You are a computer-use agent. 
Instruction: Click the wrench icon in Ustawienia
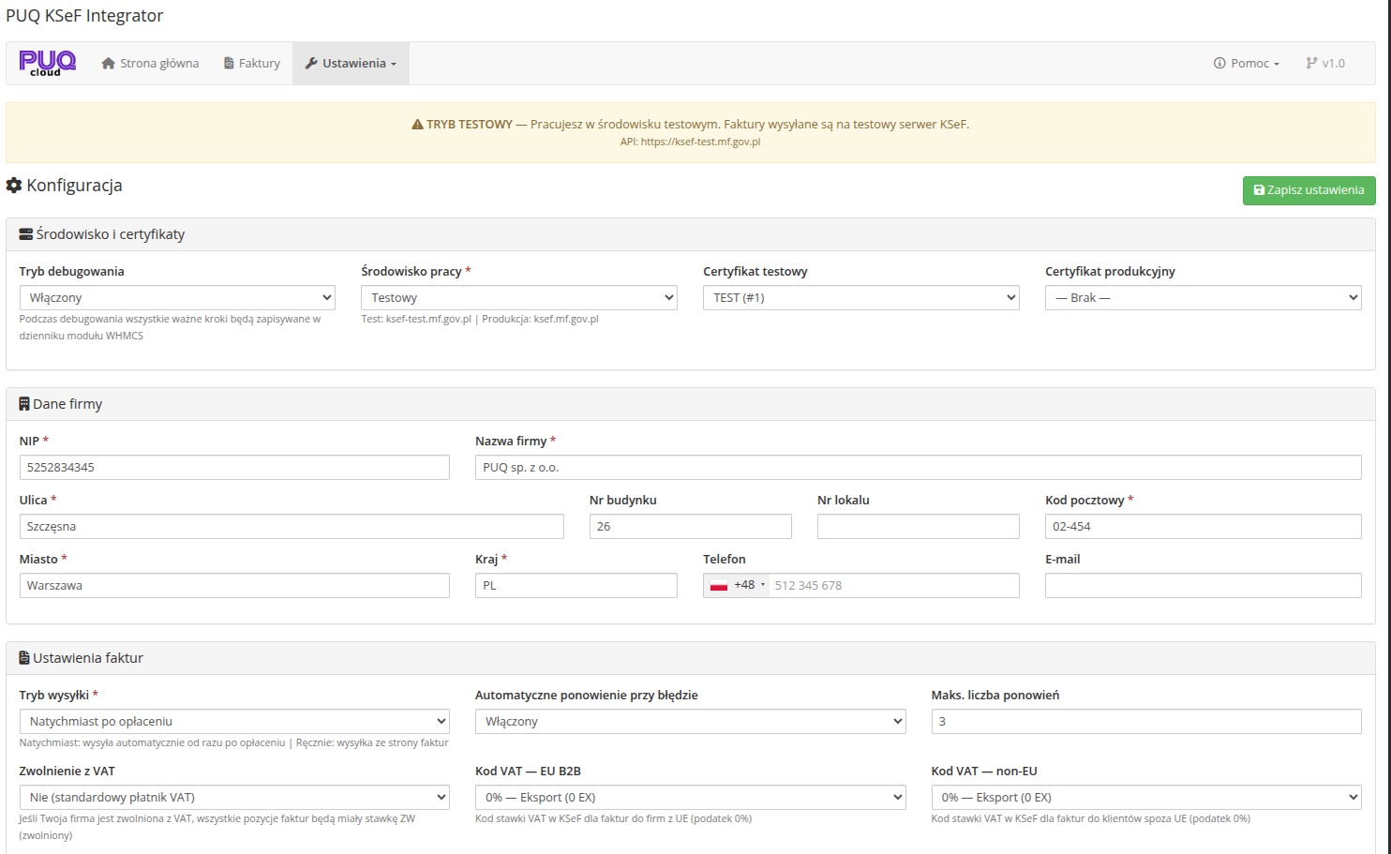[x=311, y=64]
